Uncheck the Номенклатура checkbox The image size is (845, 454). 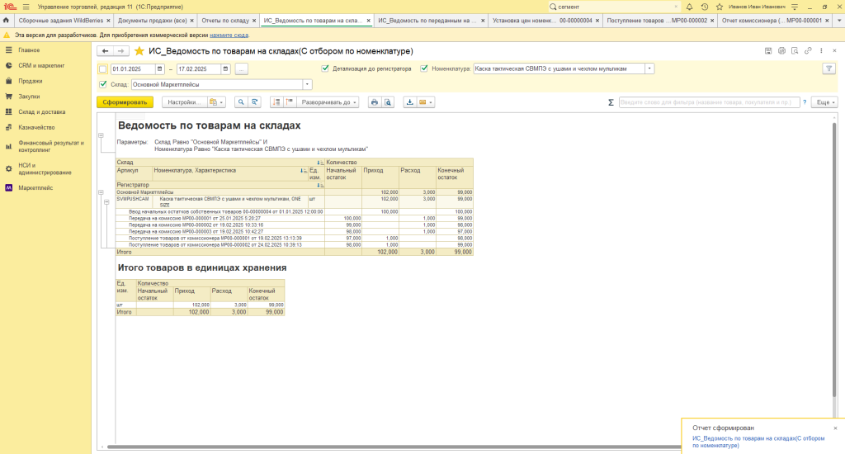(x=424, y=69)
